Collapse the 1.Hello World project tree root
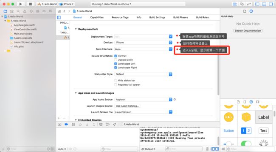The width and height of the screenshot is (276, 152). (2, 16)
